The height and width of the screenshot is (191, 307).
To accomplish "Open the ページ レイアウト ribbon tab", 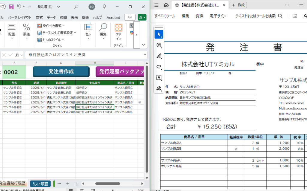I will (x=19, y=18).
